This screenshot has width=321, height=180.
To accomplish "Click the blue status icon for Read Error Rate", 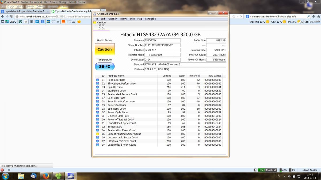I will click(x=98, y=80).
